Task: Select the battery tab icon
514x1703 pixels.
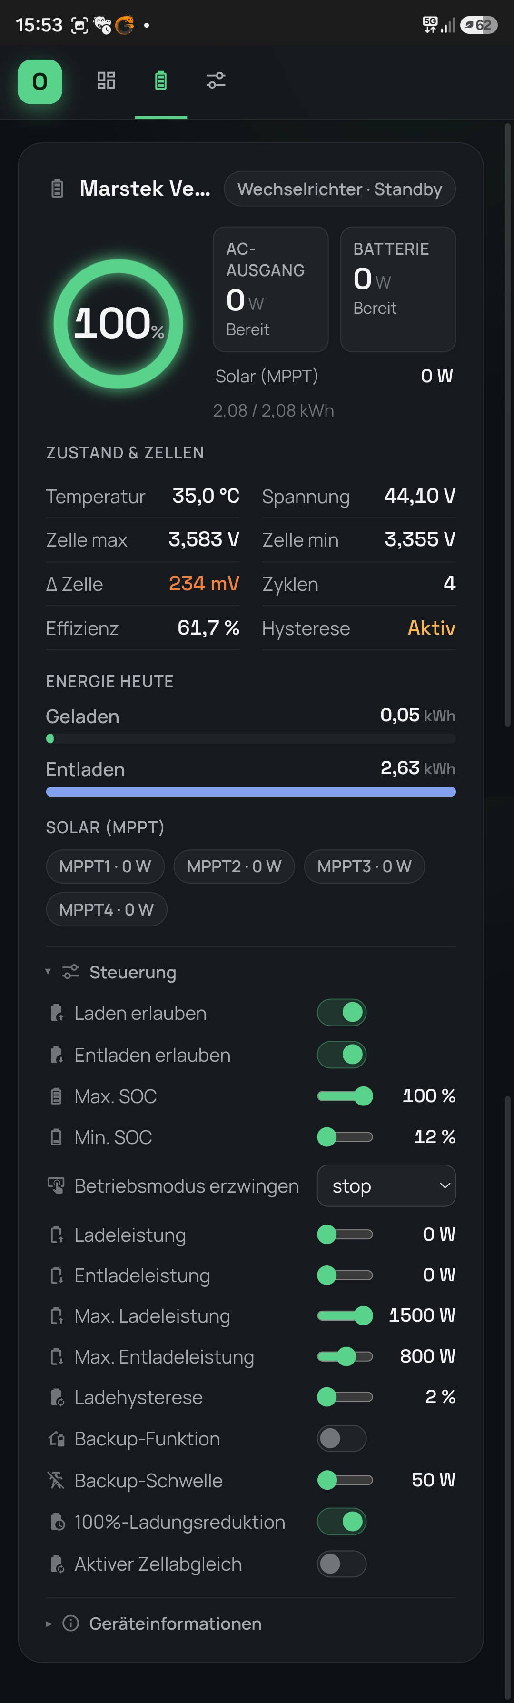Action: (x=160, y=80)
